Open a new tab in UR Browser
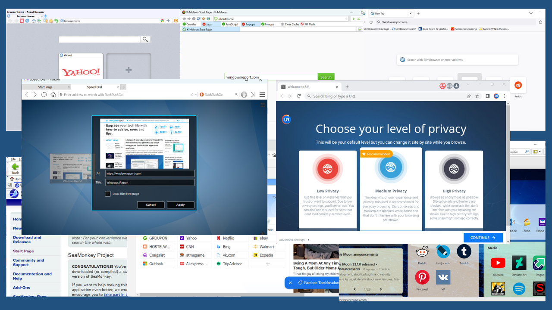 pyautogui.click(x=347, y=87)
